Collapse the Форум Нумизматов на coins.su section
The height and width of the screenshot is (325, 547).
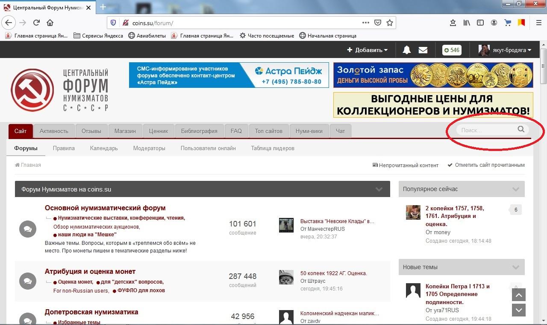pyautogui.click(x=379, y=189)
